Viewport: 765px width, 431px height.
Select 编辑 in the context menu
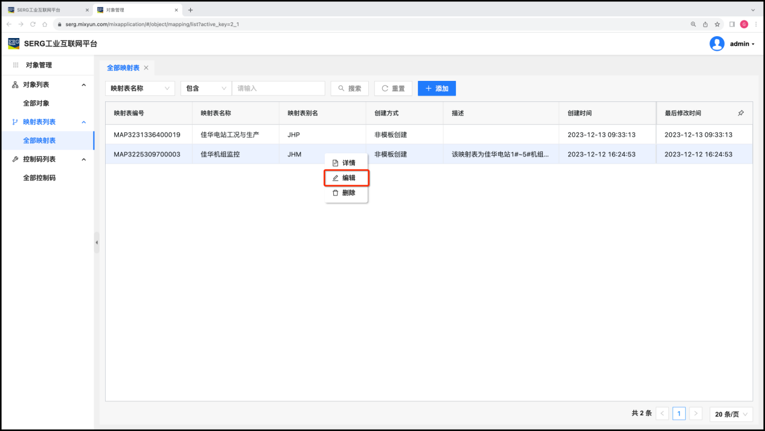pos(347,178)
